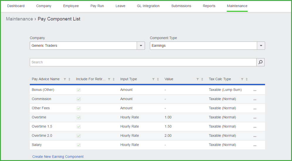Sort the Input Type column
This screenshot has width=292, height=161.
click(158, 79)
